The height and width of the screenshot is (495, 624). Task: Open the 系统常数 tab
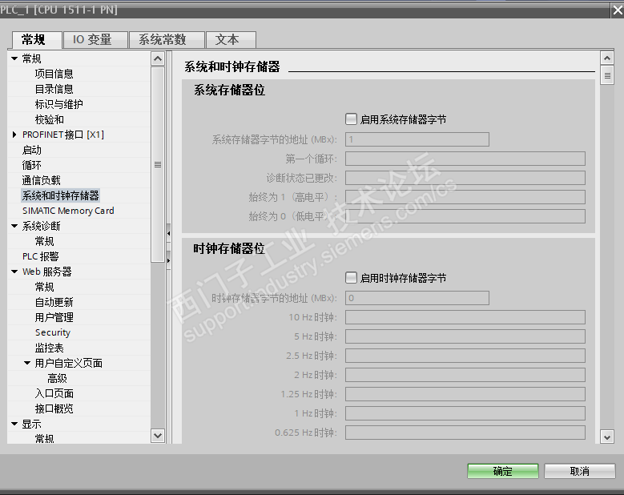(167, 40)
